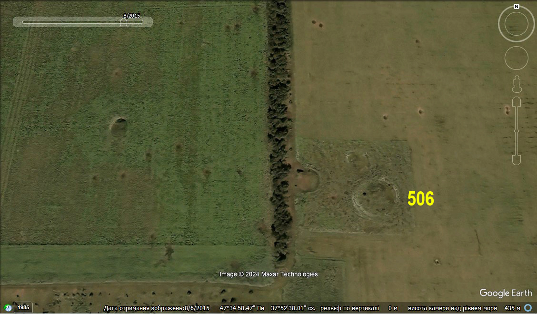Click the N north marker on compass

(517, 7)
